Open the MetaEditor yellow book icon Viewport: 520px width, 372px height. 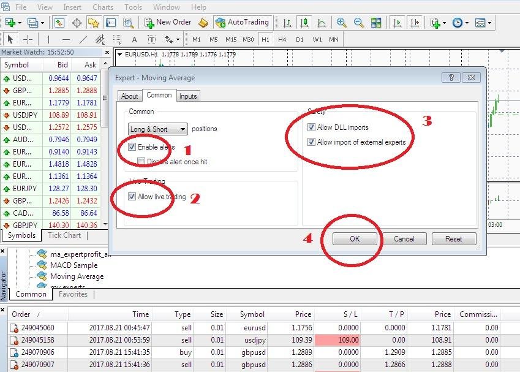203,23
